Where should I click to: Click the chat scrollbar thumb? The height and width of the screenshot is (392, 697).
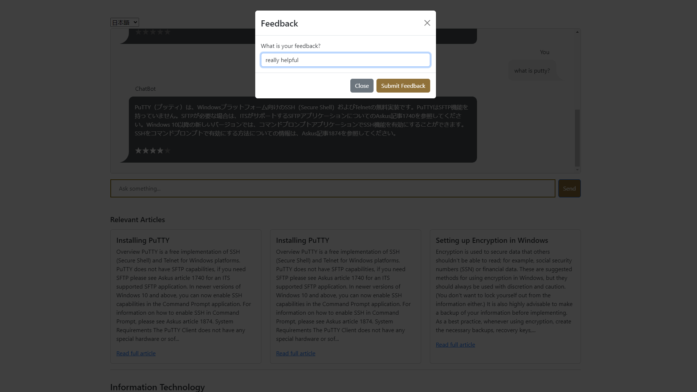coord(577,138)
